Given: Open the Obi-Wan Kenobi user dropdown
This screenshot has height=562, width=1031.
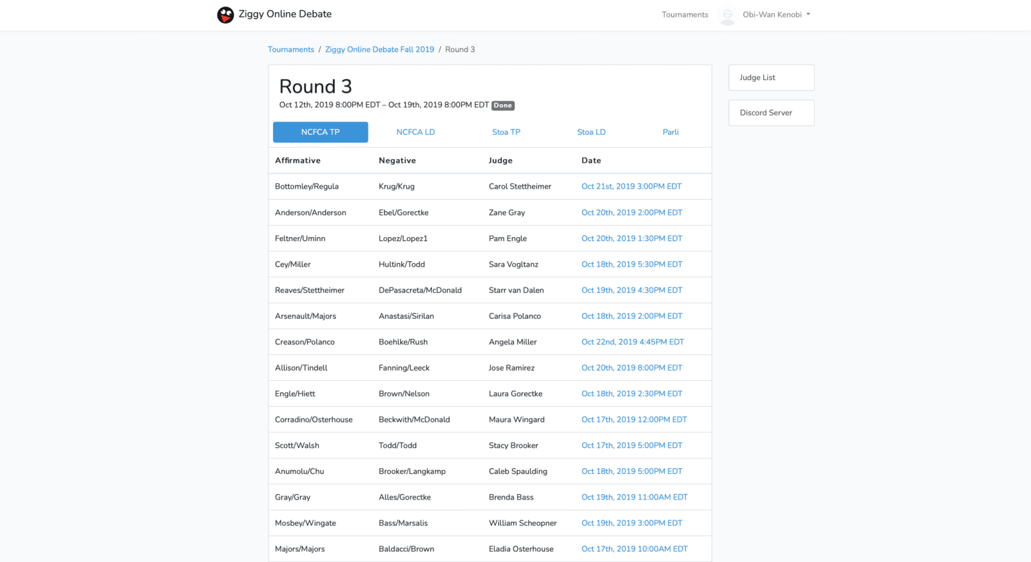Looking at the screenshot, I should click(x=776, y=15).
